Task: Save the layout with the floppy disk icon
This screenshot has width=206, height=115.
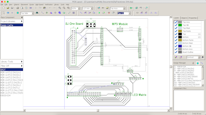Action: coord(12,8)
